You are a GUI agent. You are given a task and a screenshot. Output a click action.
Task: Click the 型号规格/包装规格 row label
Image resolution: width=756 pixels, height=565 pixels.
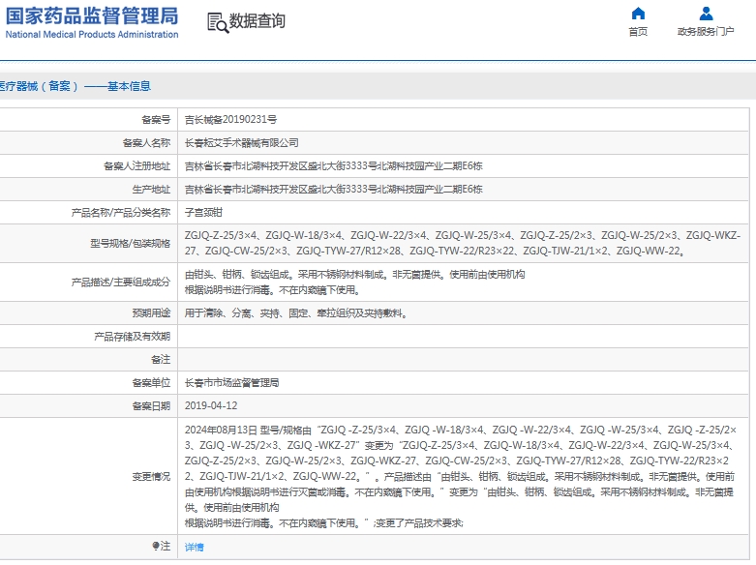coord(130,243)
